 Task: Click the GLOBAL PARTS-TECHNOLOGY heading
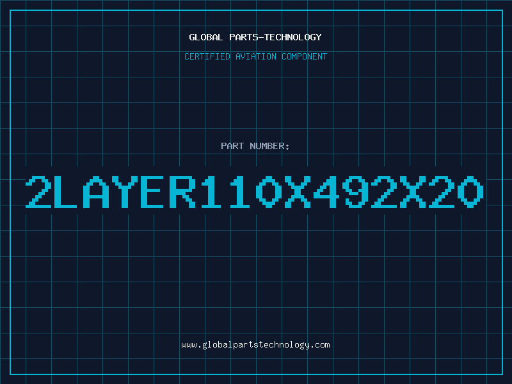point(255,37)
